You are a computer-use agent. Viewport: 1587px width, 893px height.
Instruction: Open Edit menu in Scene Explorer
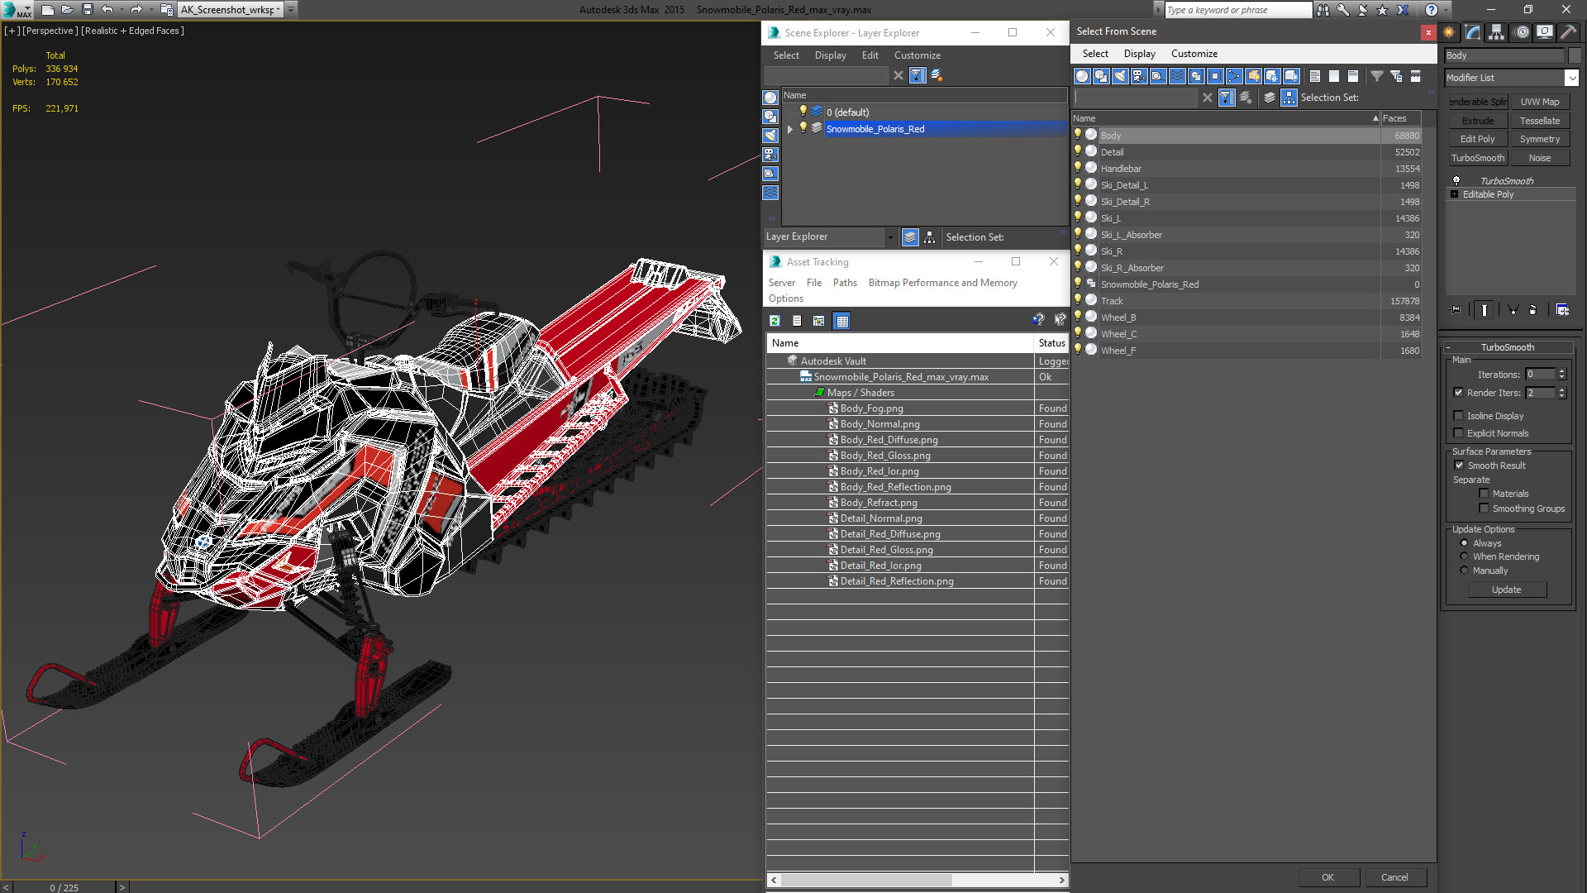(x=870, y=55)
